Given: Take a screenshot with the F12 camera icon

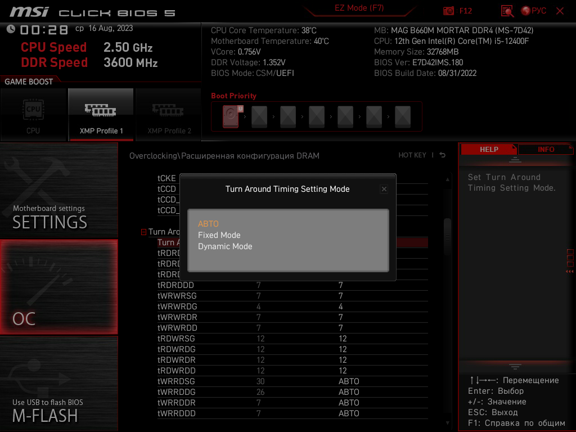Looking at the screenshot, I should click(x=448, y=11).
